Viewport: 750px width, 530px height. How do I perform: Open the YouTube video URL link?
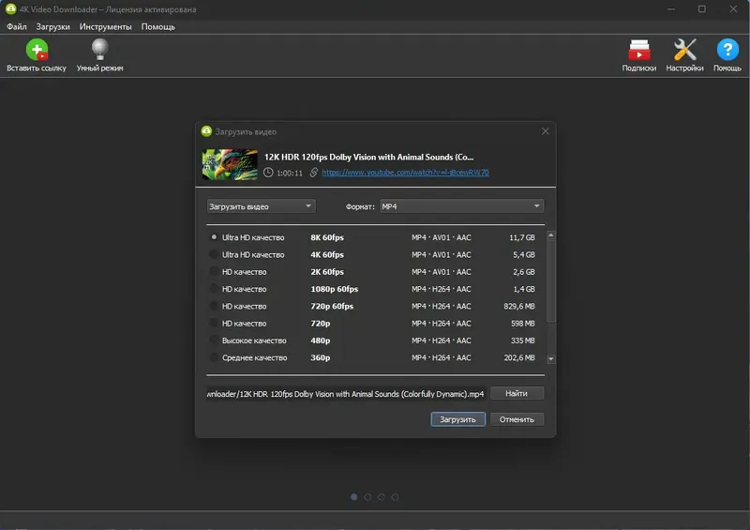[406, 173]
